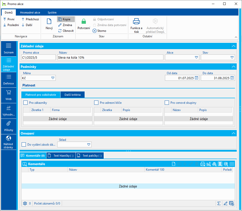Screen dimensions: 242x211
Task: Check the Pro adresní klíče checkbox
Action: pos(96,102)
